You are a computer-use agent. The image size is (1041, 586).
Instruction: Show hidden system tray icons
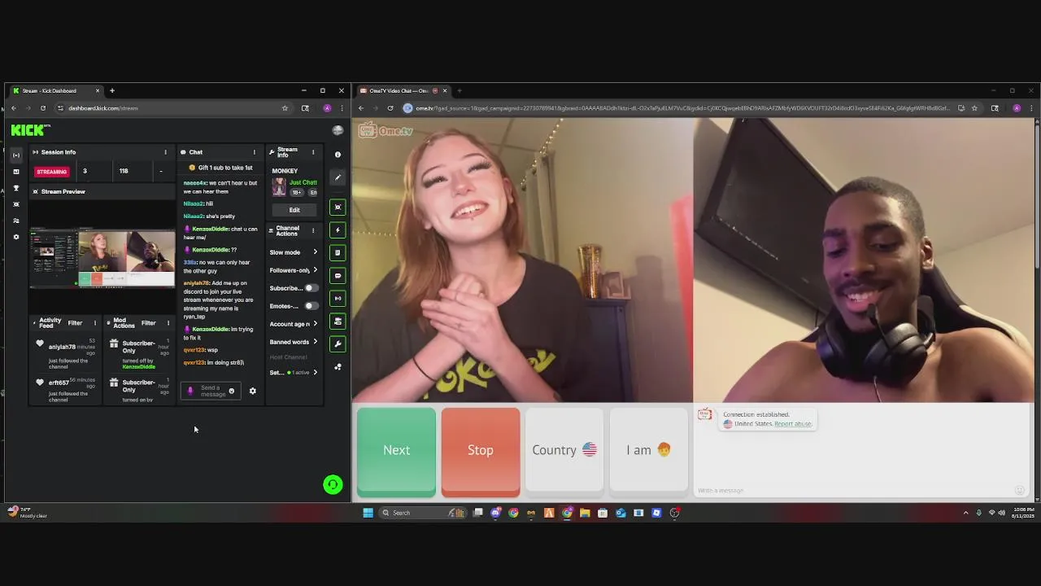[965, 513]
